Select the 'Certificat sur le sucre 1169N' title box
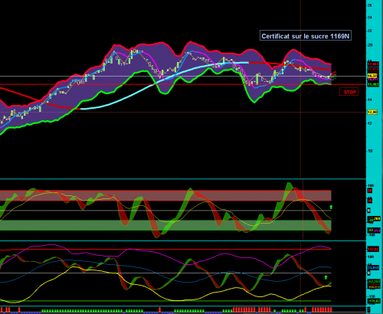The image size is (383, 314). [306, 36]
